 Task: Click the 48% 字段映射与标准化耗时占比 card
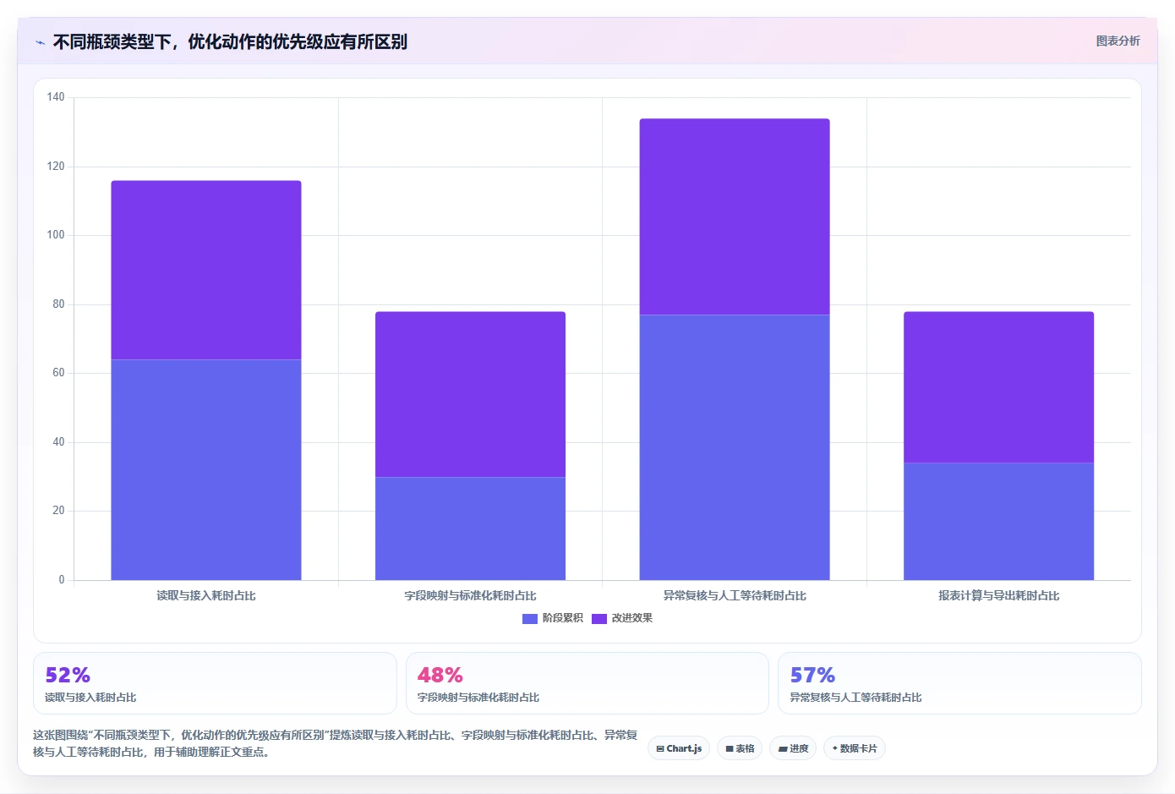[x=587, y=683]
